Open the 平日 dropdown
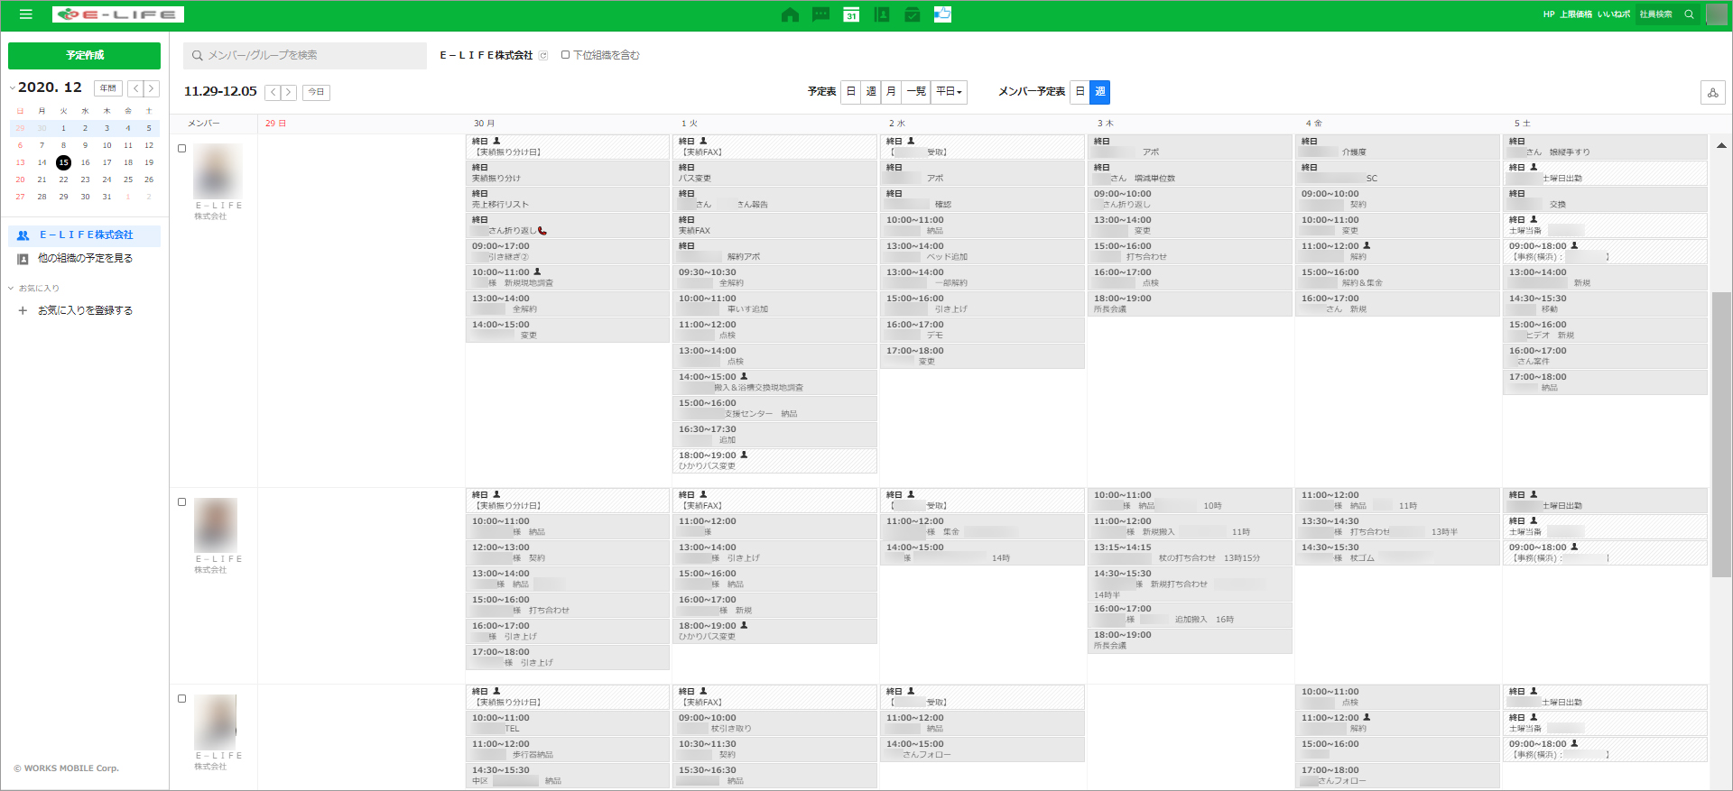 click(x=949, y=92)
